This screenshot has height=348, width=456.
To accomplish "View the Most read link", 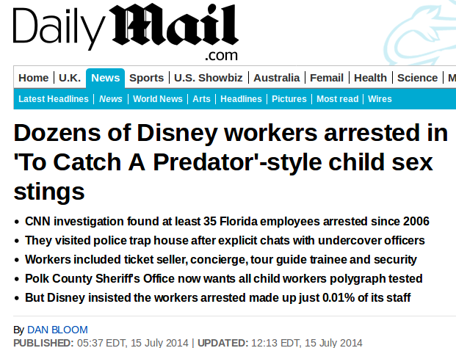I will click(x=337, y=99).
